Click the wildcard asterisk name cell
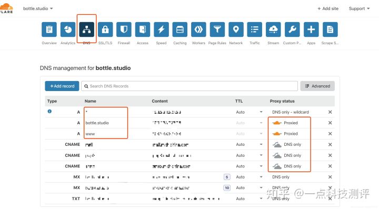Screen dimensions: 379x209 point(86,112)
